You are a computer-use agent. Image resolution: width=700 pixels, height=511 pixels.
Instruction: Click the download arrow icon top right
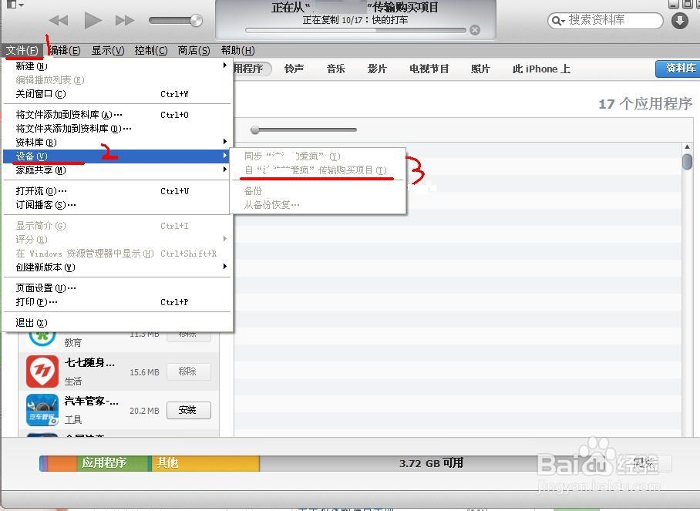[678, 20]
